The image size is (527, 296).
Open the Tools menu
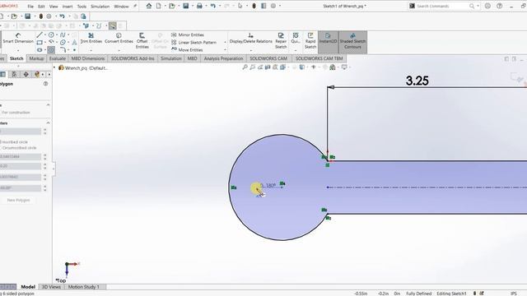coord(82,7)
